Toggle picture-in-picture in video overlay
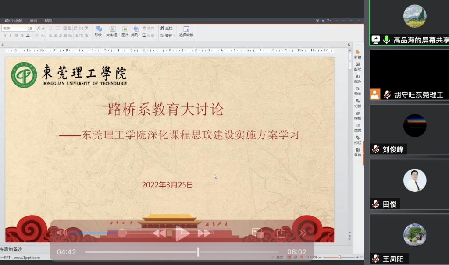Image resolution: width=449 pixels, height=265 pixels. click(257, 233)
